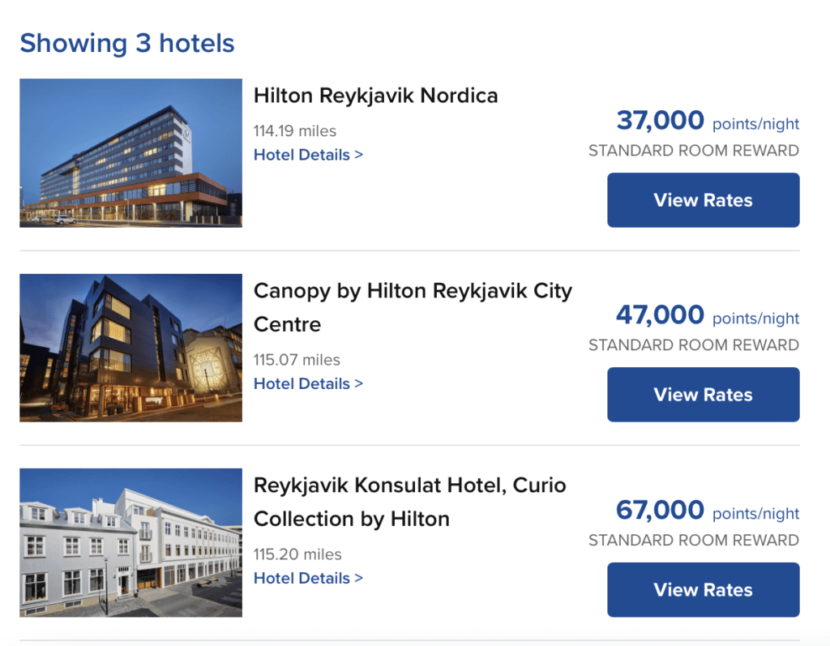Screen dimensions: 830x646
Task: Click View Rates for Reykjavik Konsulat Hotel
Action: pos(702,589)
